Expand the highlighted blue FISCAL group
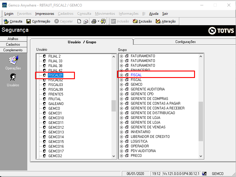 pyautogui.click(x=121, y=75)
